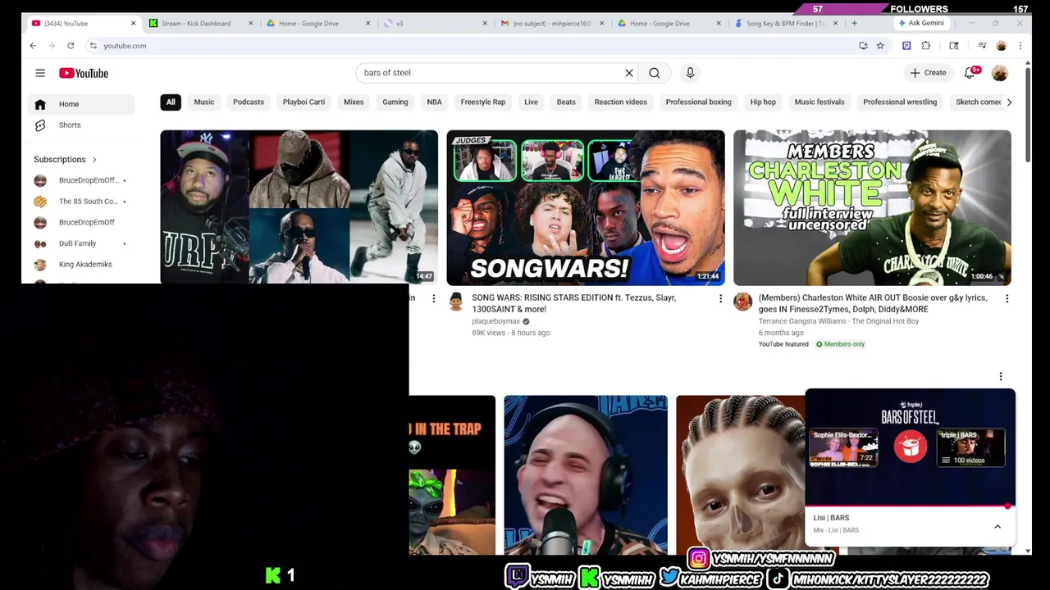Click the Ask Gemini button
The height and width of the screenshot is (590, 1050).
[x=920, y=23]
